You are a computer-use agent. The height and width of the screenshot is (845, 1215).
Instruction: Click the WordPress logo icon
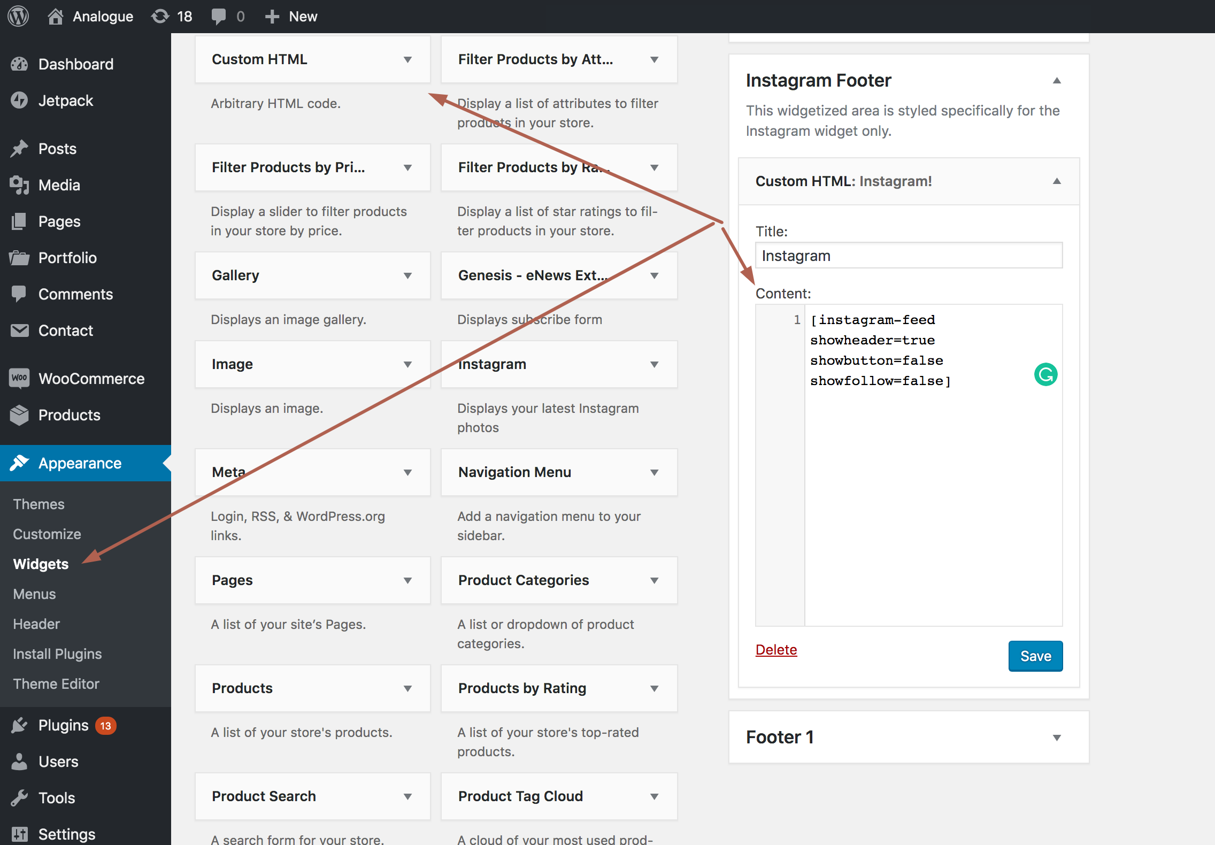coord(18,16)
